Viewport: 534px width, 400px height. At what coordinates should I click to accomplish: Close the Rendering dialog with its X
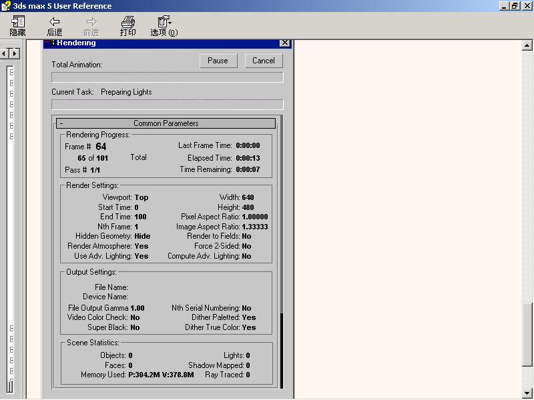pyautogui.click(x=285, y=43)
